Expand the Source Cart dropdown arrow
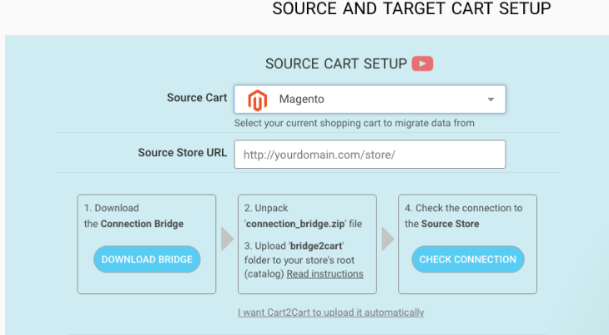Viewport: 609px width, 335px height. [x=491, y=99]
